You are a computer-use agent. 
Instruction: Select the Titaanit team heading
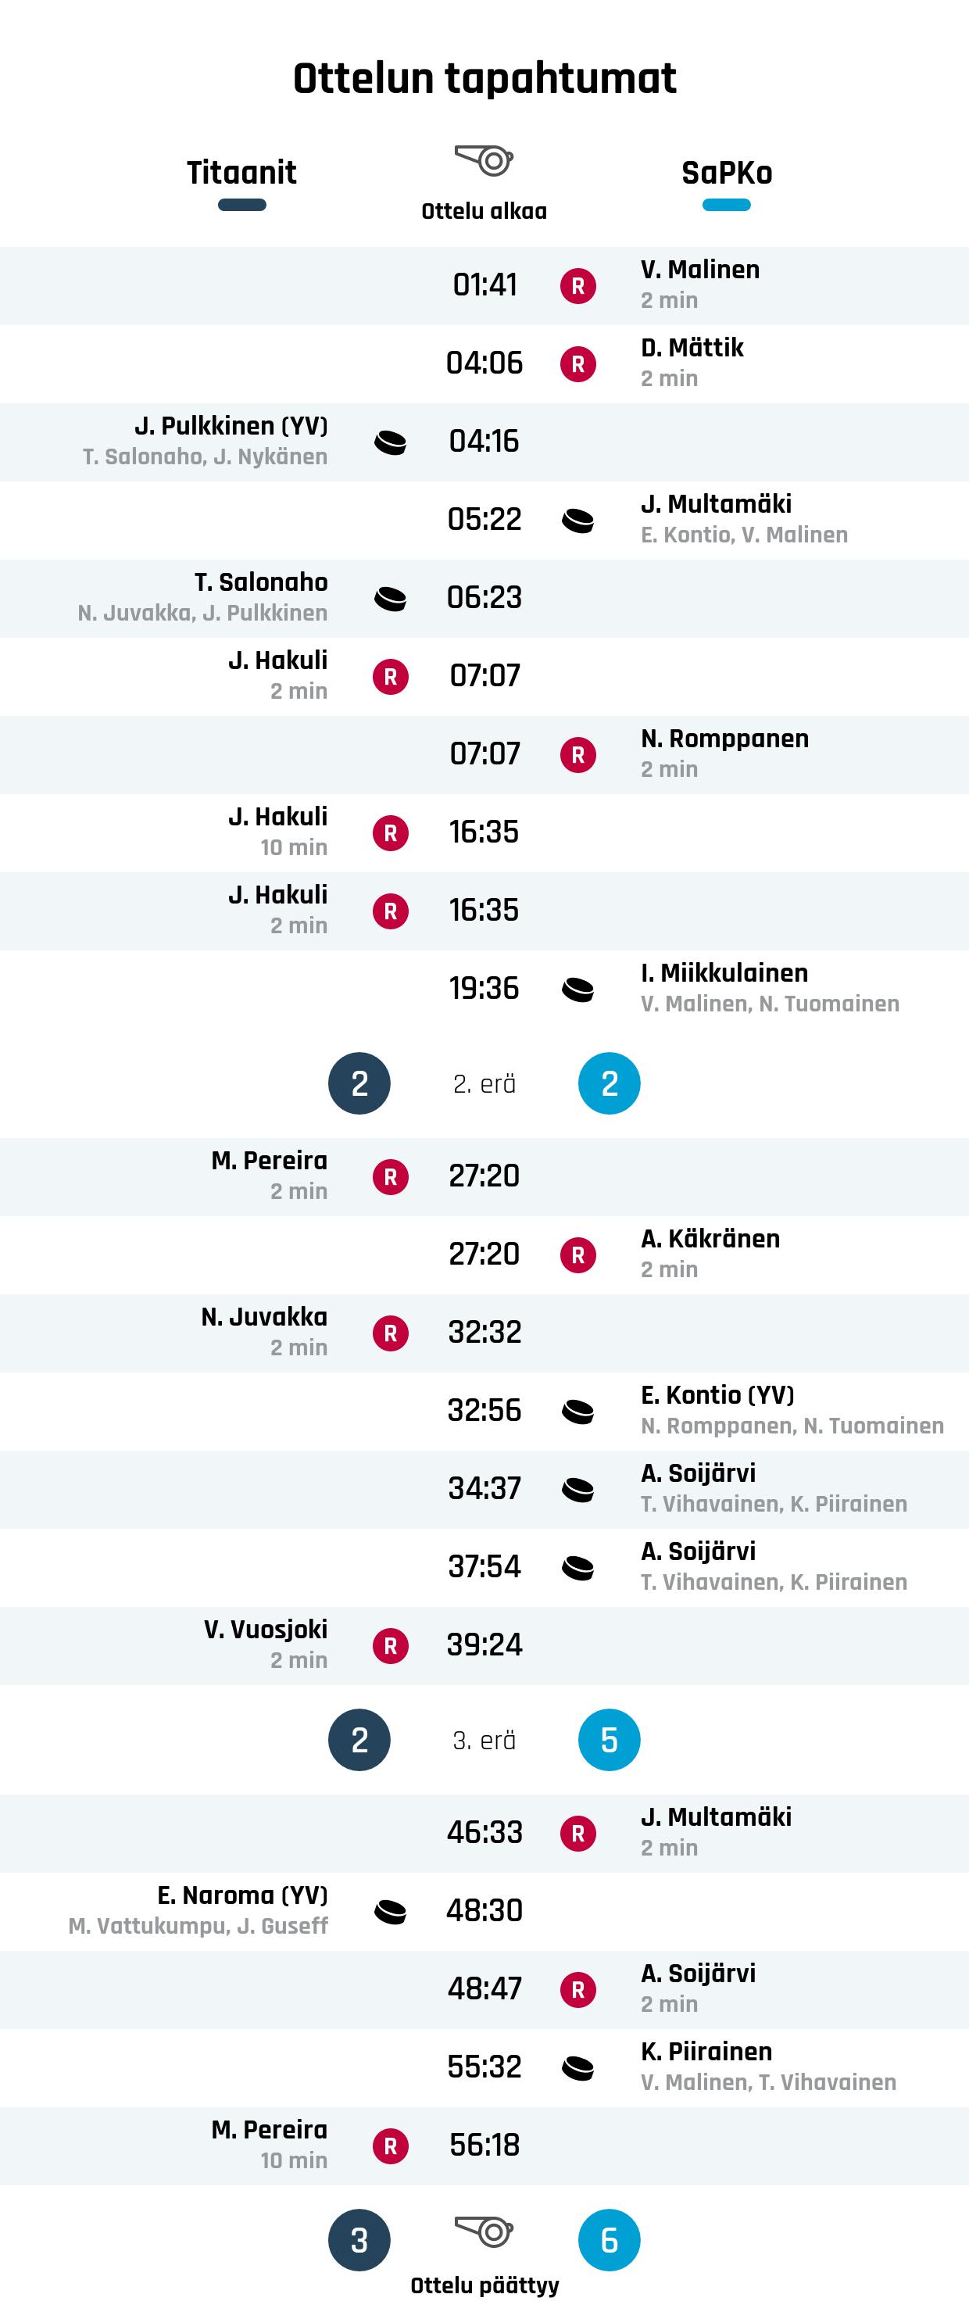[241, 172]
